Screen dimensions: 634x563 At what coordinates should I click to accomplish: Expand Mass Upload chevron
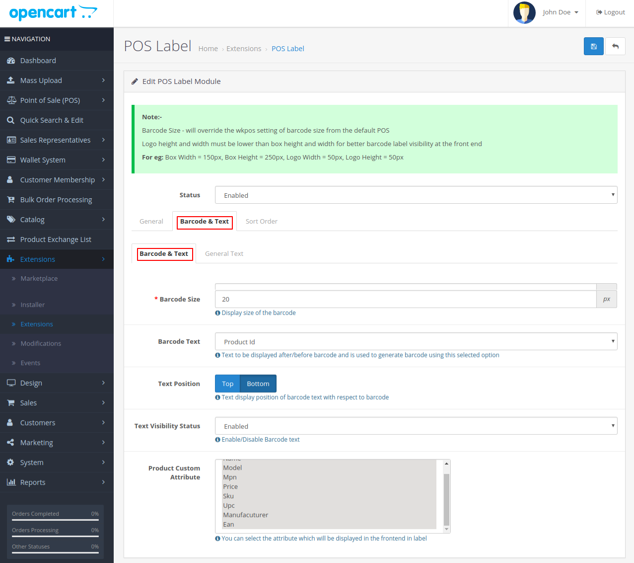(x=103, y=80)
